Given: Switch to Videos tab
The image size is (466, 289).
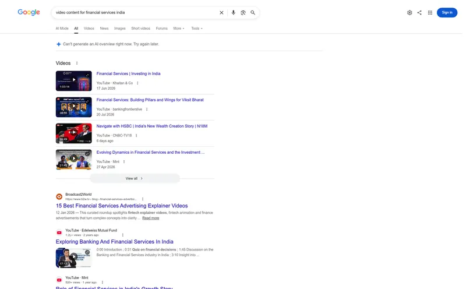Looking at the screenshot, I should [x=89, y=28].
